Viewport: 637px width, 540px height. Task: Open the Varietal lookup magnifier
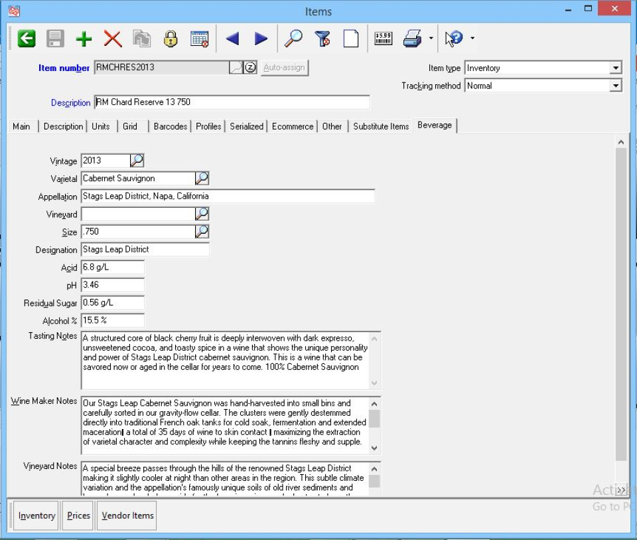click(x=203, y=178)
